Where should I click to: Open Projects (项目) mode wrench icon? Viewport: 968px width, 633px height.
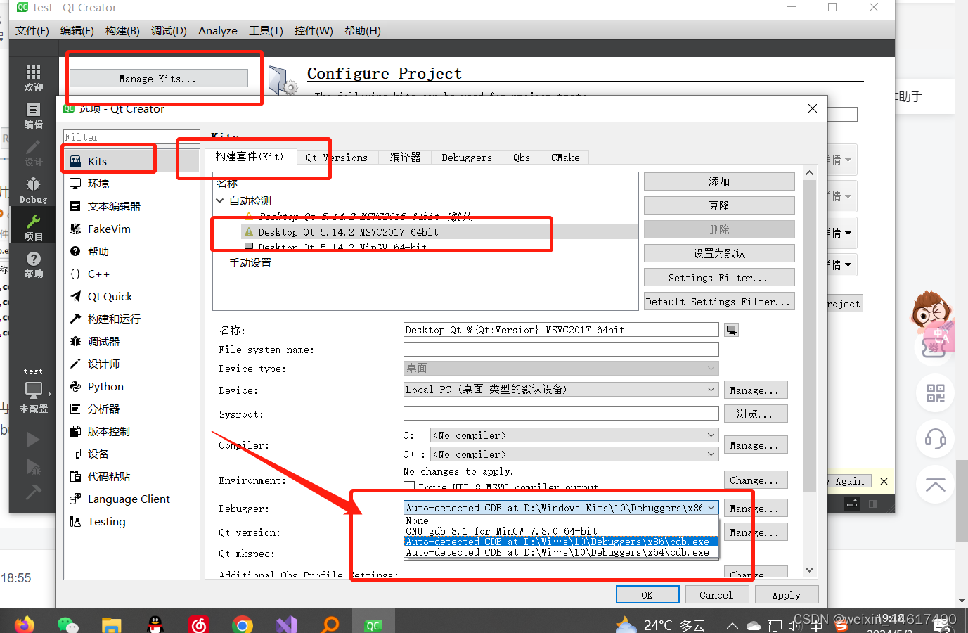pos(34,222)
